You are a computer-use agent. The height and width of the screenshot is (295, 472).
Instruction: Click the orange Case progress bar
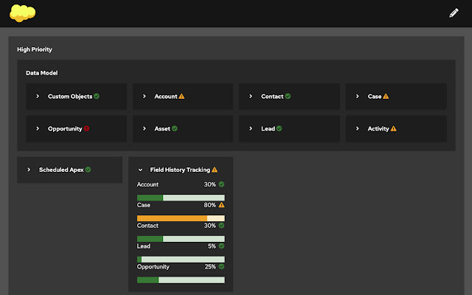coord(181,218)
